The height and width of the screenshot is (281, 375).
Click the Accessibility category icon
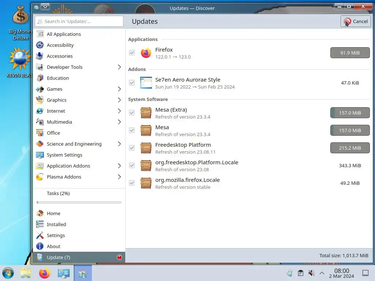pos(40,45)
